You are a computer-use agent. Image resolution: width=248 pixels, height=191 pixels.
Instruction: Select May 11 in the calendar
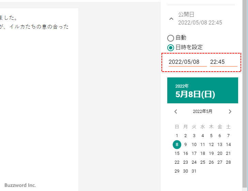click(203, 144)
